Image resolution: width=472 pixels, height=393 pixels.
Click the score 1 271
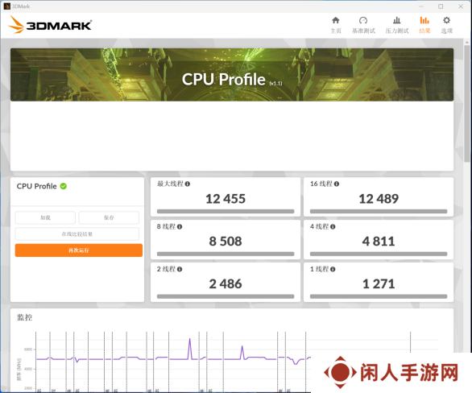coord(379,283)
